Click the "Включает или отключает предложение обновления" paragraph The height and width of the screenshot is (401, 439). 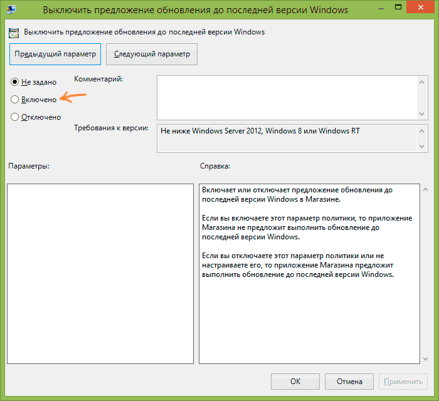tap(297, 195)
